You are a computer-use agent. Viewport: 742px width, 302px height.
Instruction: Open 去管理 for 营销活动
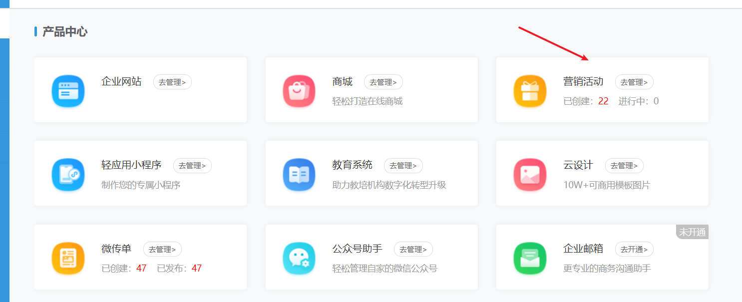(x=634, y=82)
